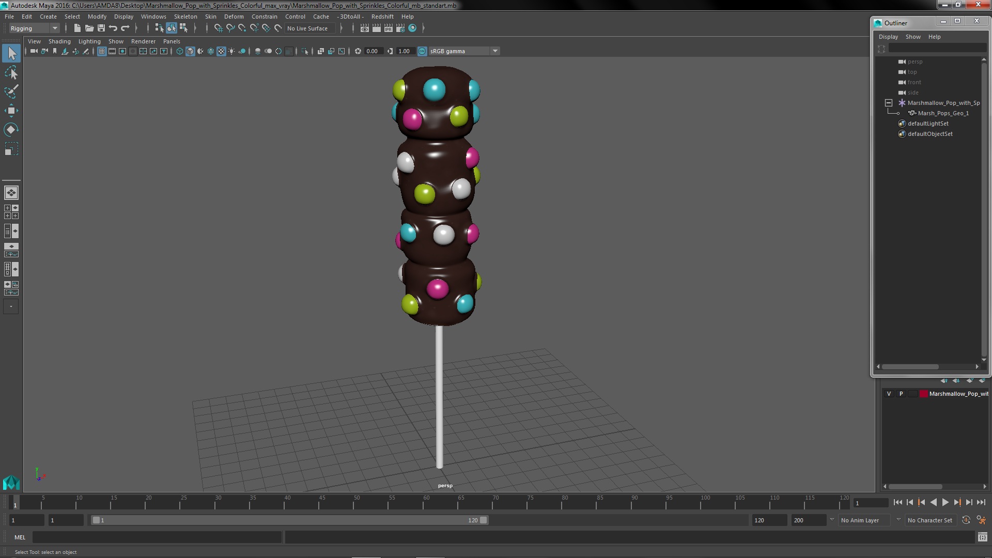The image size is (992, 558).
Task: Open the Script Editor
Action: 982,537
